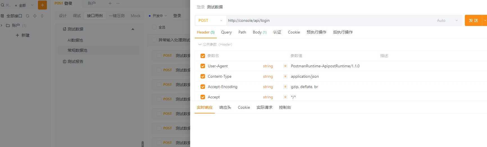Click the 登录 breadcrumb link
Viewport: 487px width, 147px height.
(x=201, y=7)
